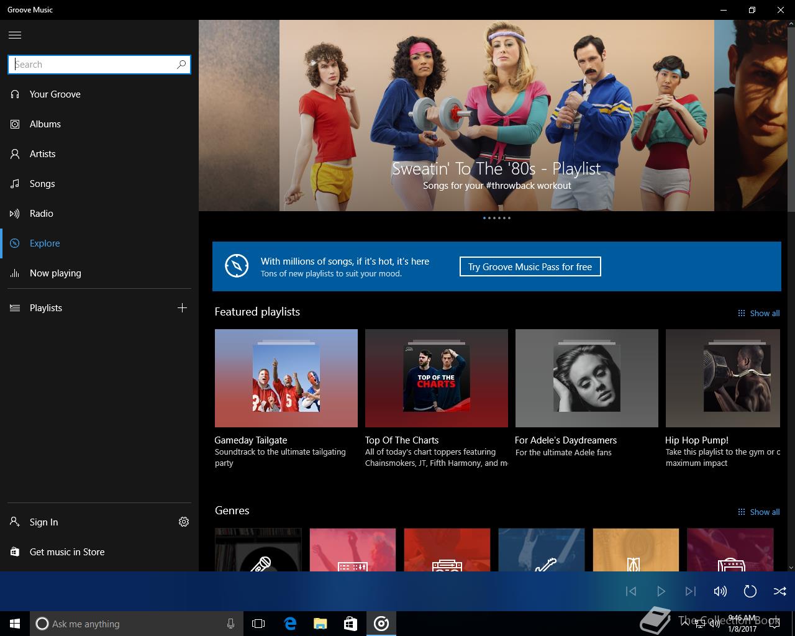
Task: Click the Hip Hop Pump! title text
Action: (697, 440)
